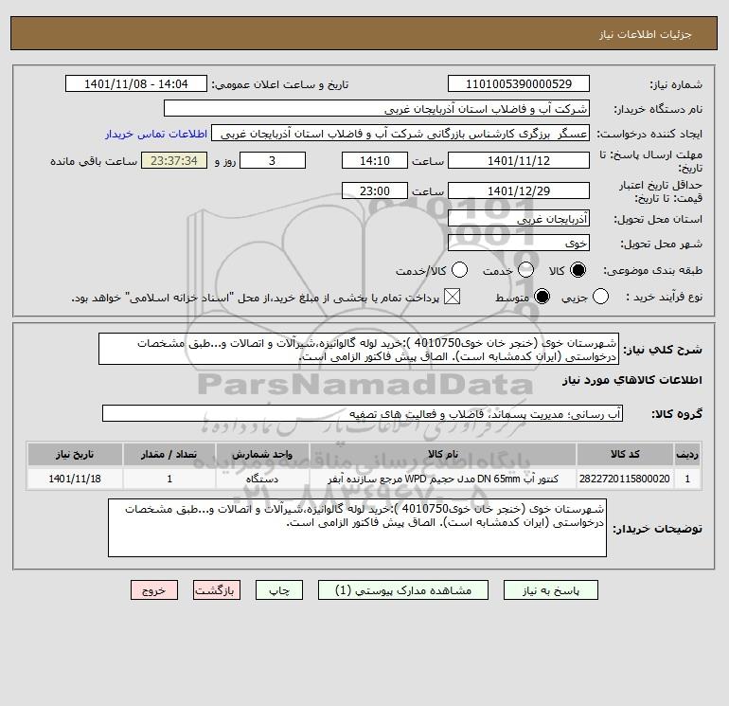Screen dimensions: 729x706
Task: Select the کالا/خدمت radio button
Action: [460, 270]
